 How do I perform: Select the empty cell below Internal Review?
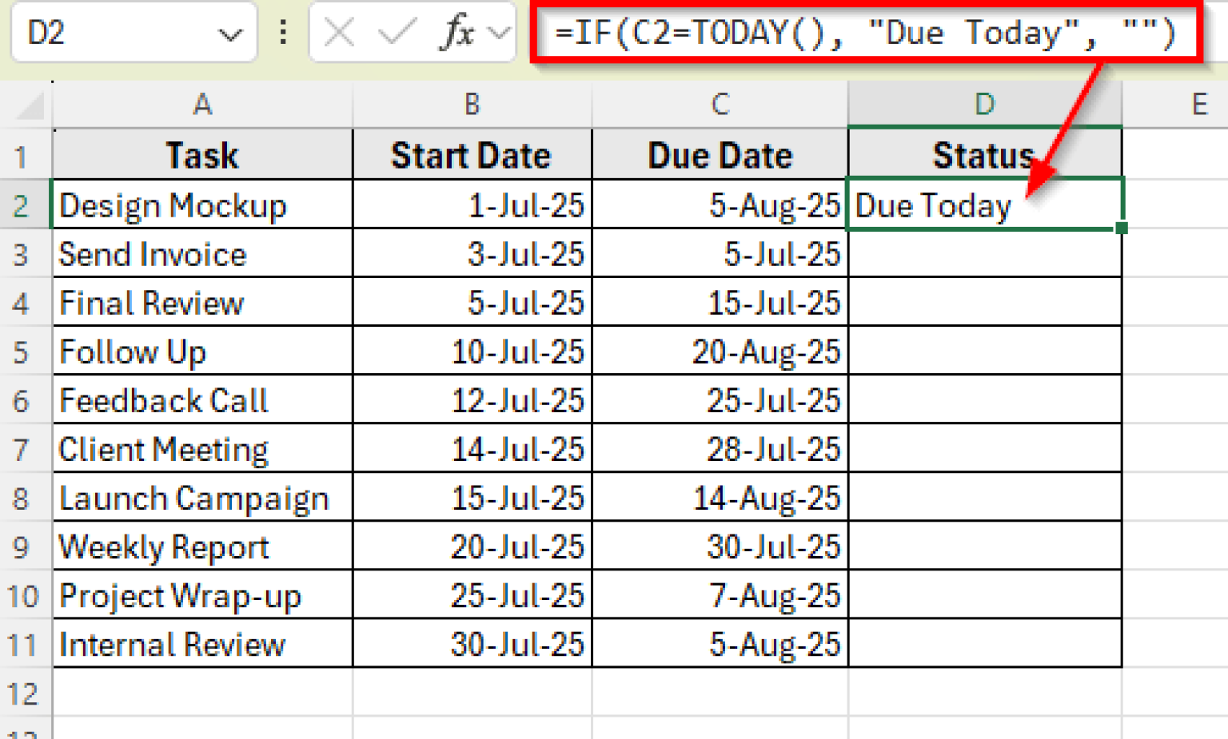coord(201,693)
